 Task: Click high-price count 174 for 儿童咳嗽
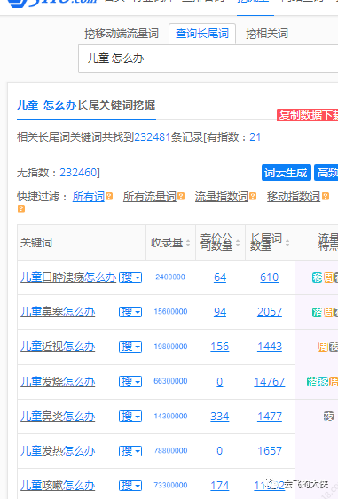point(220,486)
